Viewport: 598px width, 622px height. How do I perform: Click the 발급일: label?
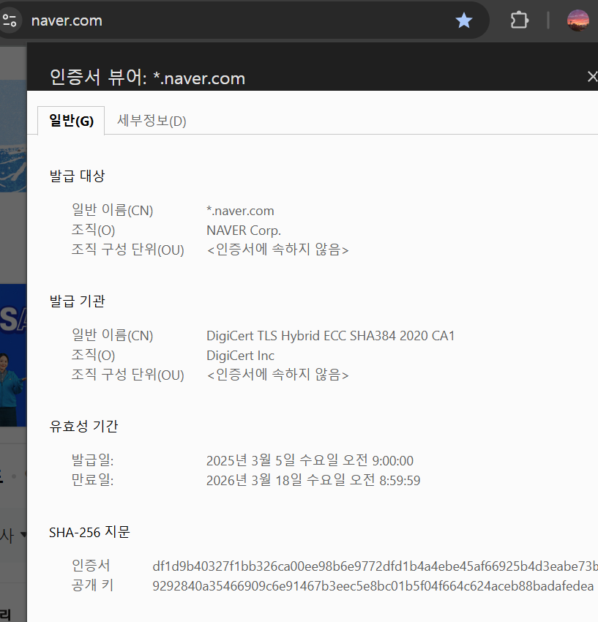pos(92,460)
